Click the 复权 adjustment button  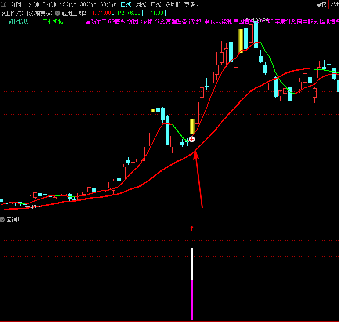click(x=321, y=4)
